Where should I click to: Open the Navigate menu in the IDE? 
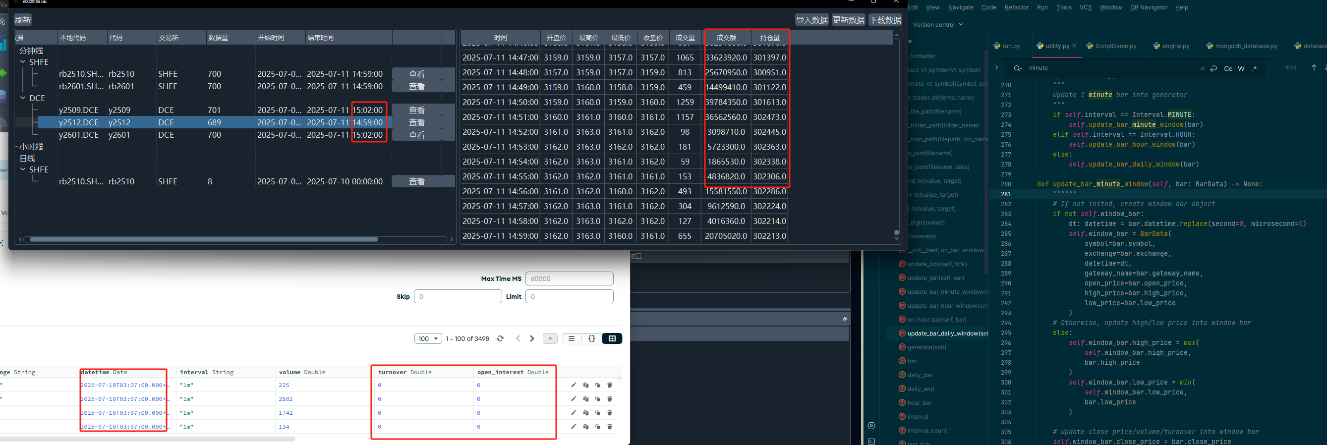click(x=961, y=7)
